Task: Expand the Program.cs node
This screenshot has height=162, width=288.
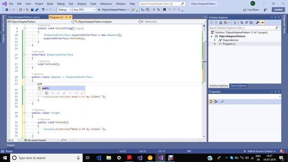Action: (215, 44)
